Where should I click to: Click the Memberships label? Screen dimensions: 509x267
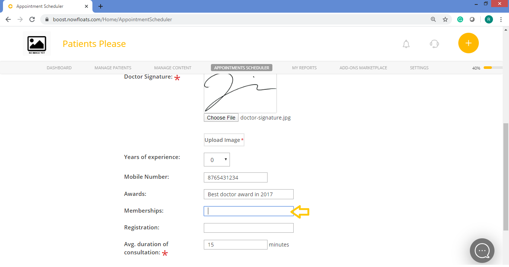(144, 211)
